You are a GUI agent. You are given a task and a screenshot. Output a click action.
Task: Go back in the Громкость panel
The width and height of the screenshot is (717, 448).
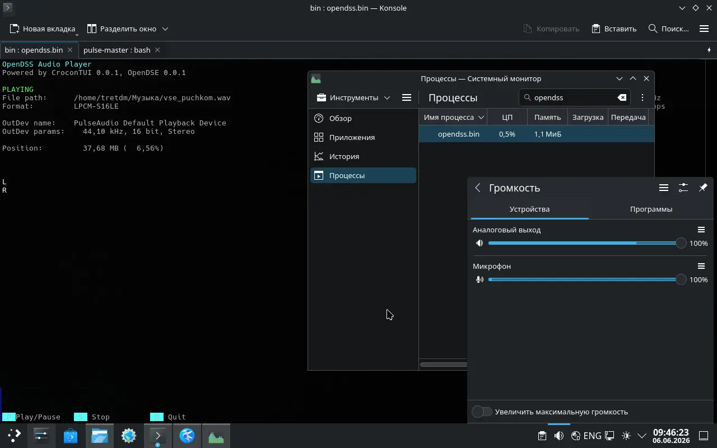pyautogui.click(x=478, y=188)
